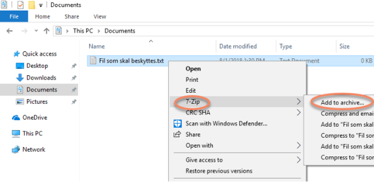Open recent locations dropdown arrow
The width and height of the screenshot is (374, 182).
point(36,31)
